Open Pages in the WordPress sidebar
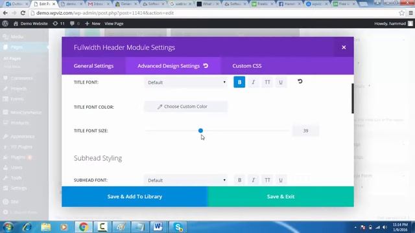This screenshot has width=415, height=233. click(x=17, y=47)
